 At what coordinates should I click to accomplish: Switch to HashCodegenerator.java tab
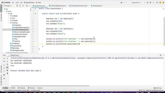click(58, 6)
